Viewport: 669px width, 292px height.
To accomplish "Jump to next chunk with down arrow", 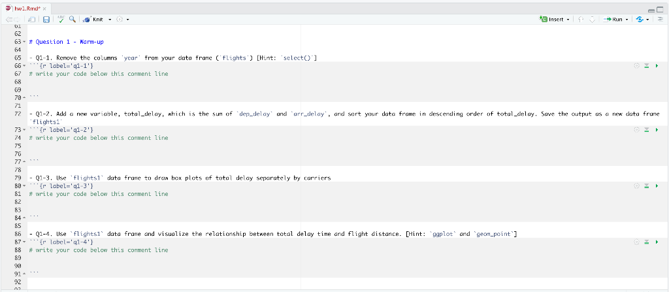I will pos(592,19).
